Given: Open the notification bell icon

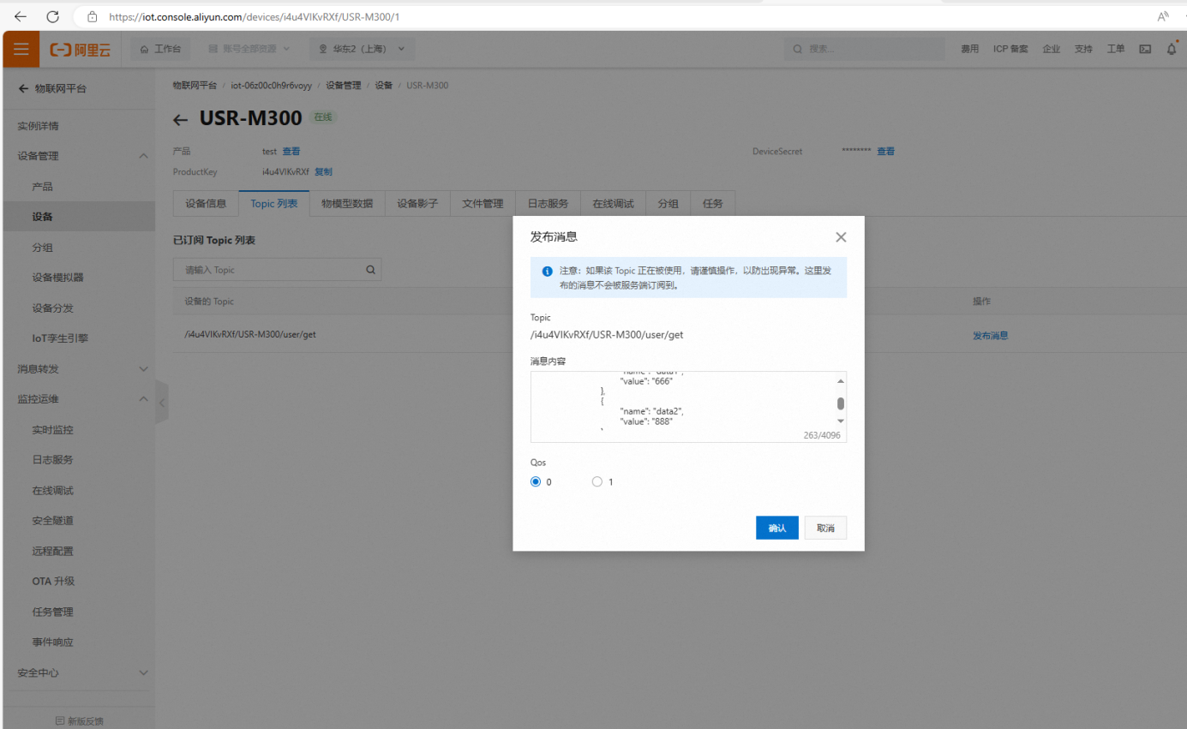Looking at the screenshot, I should coord(1172,49).
